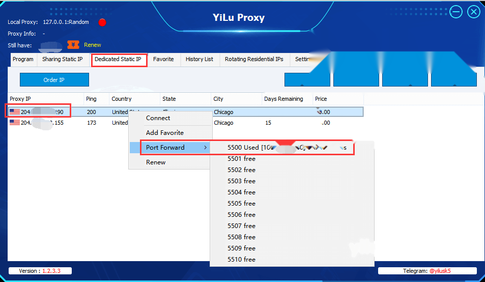The height and width of the screenshot is (282, 485).
Task: Open the @yilusk5 Telegram link
Action: [x=440, y=271]
